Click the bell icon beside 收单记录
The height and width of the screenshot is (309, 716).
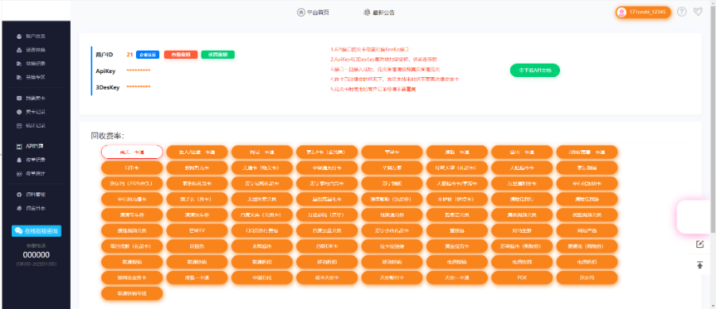(19, 160)
